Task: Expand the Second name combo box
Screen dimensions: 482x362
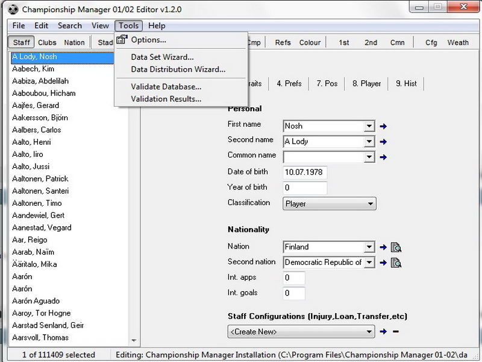Action: tap(369, 142)
